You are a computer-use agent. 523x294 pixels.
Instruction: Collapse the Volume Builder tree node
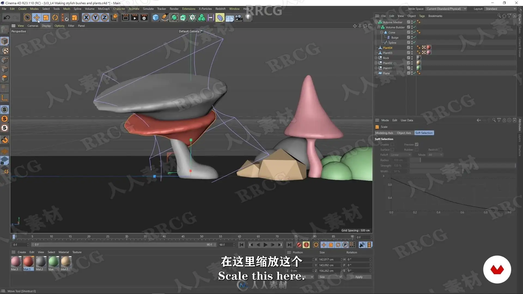[x=379, y=27]
